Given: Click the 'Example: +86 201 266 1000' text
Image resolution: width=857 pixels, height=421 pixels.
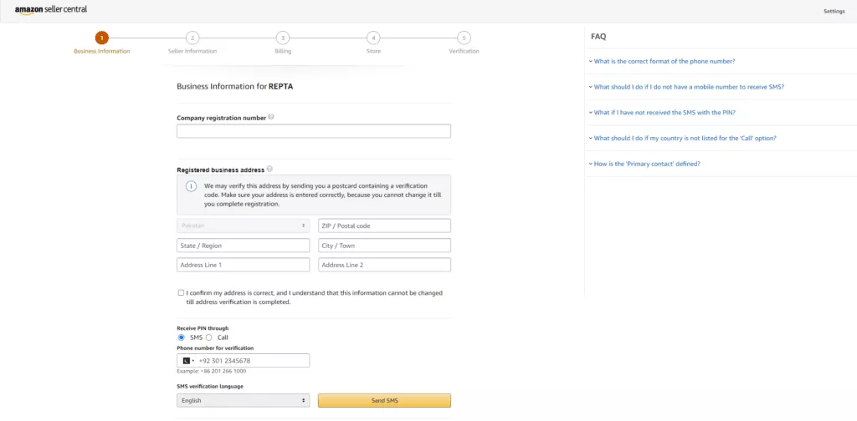Looking at the screenshot, I should click(212, 371).
